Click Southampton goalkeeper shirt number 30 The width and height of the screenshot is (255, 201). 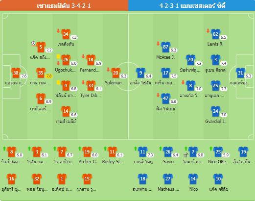click(x=16, y=73)
